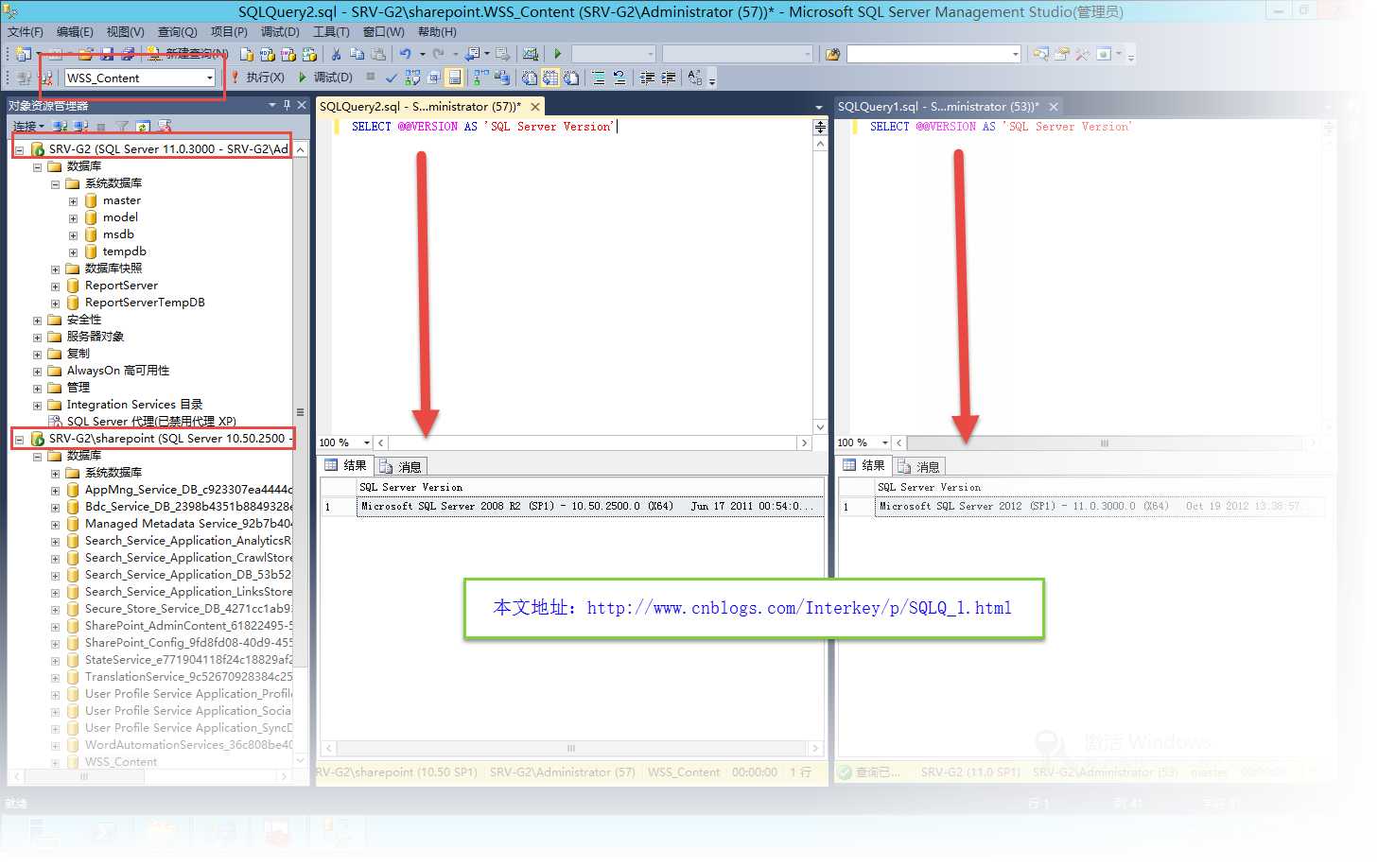
Task: Click the green Start debugging play icon
Action: [x=558, y=54]
